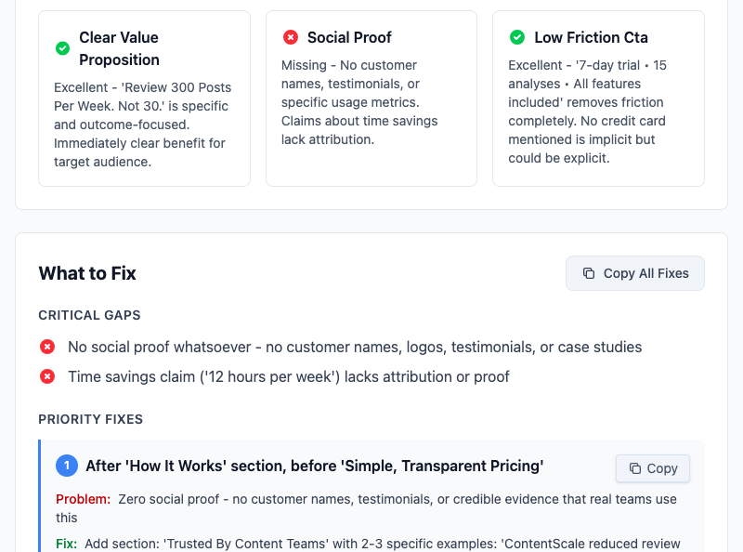
Task: Click the 'CRITICAL GAPS' subheading
Action: (89, 316)
